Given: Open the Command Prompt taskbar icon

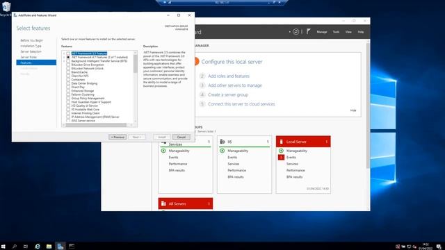Looking at the screenshot, I should pyautogui.click(x=72, y=246).
